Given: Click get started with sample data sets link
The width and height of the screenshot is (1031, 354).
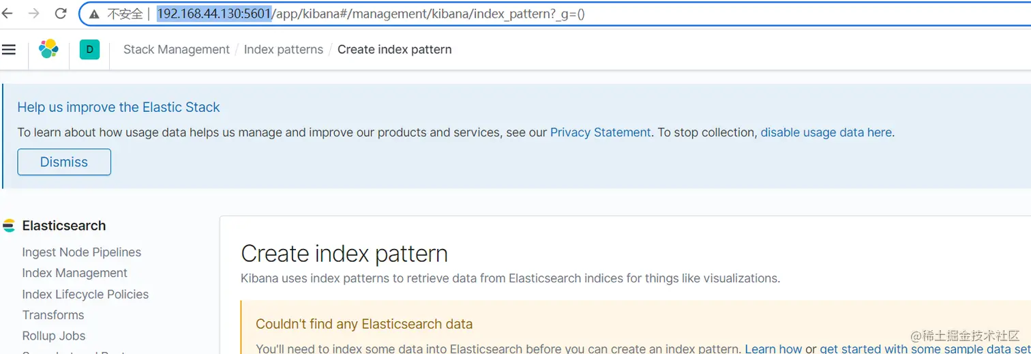Looking at the screenshot, I should (x=925, y=349).
